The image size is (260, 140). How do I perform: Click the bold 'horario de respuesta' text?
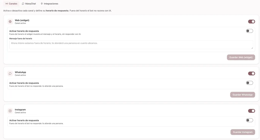tap(57, 11)
